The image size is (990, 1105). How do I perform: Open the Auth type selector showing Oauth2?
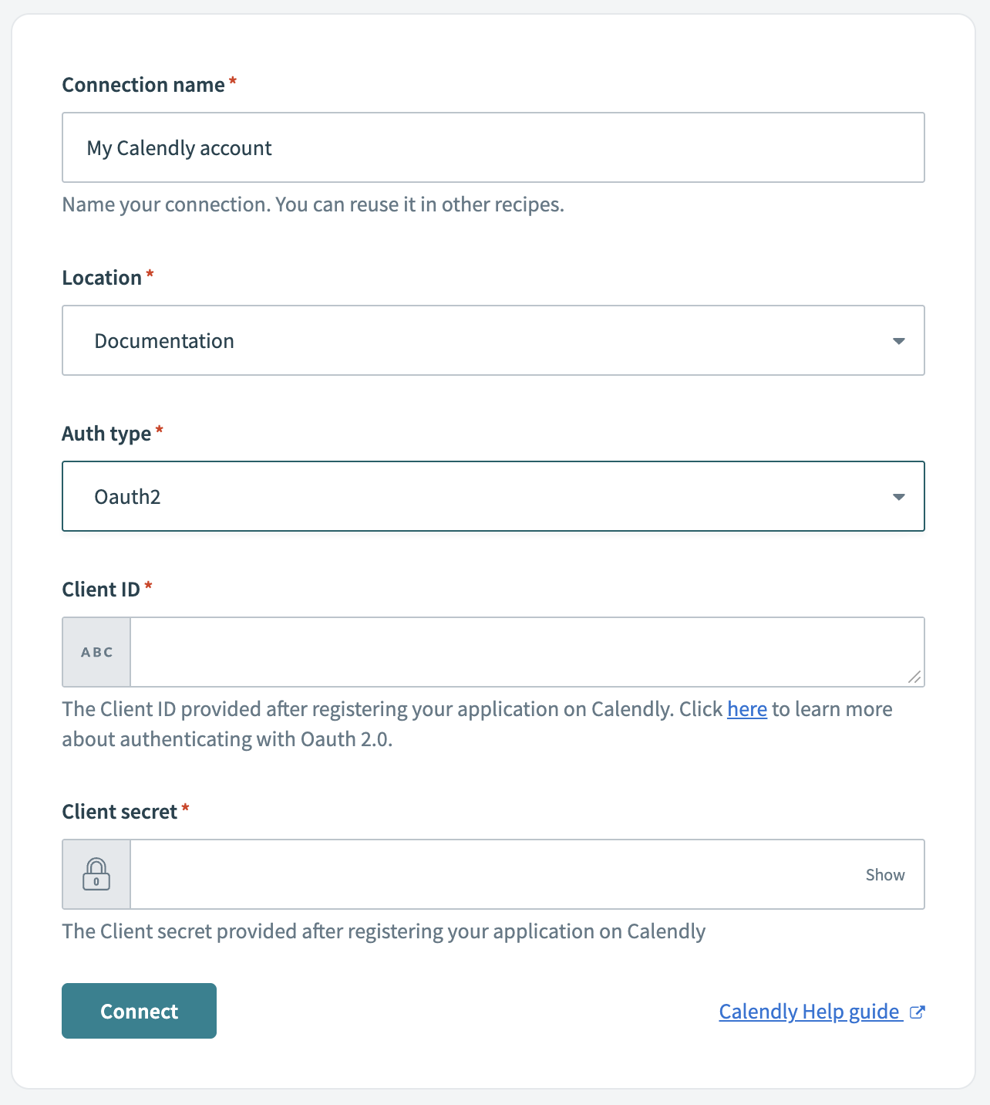pyautogui.click(x=493, y=496)
